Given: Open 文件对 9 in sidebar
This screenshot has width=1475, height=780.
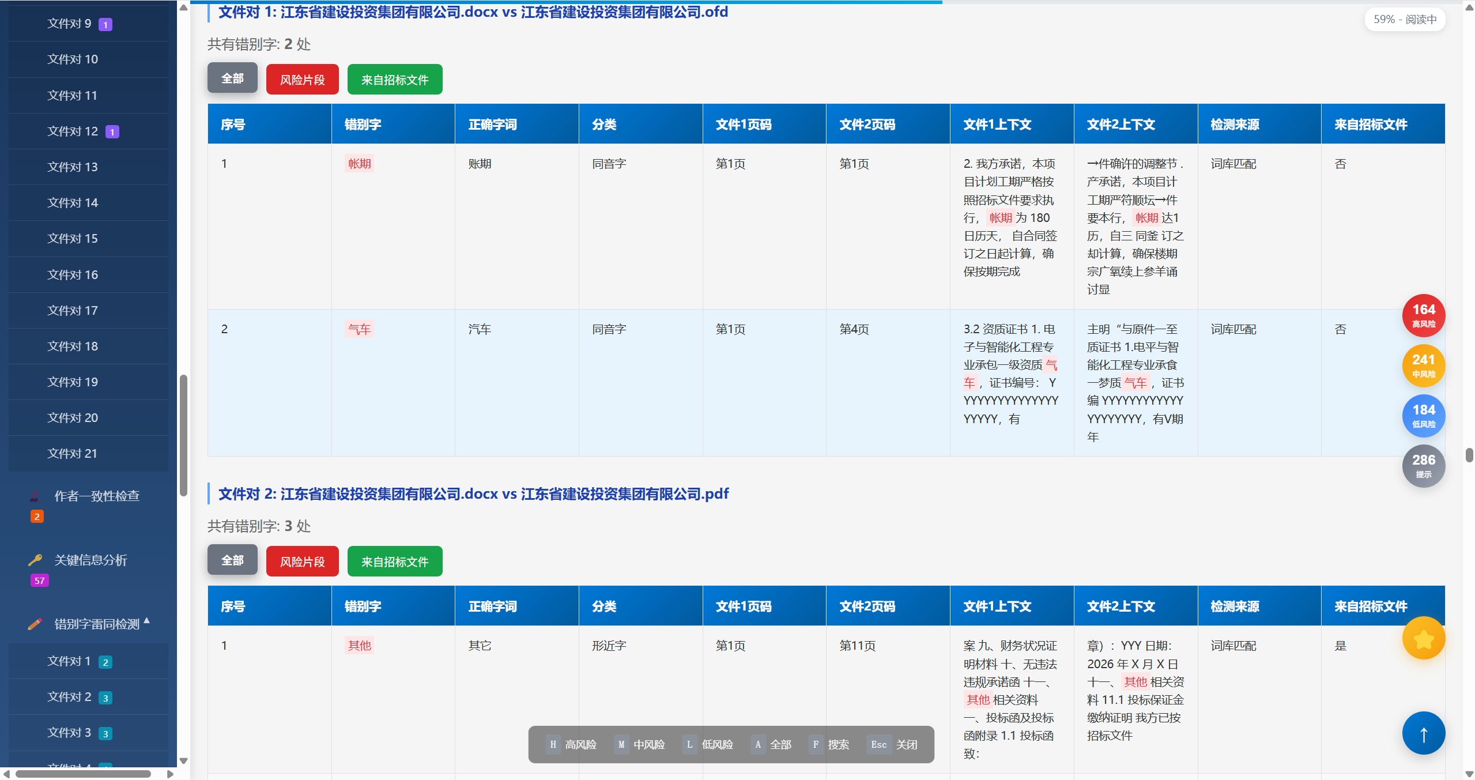Looking at the screenshot, I should [x=88, y=24].
